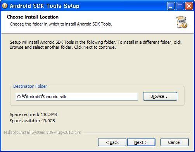Click the Nullsoft Install System version text
This screenshot has width=195, height=152.
[42, 132]
